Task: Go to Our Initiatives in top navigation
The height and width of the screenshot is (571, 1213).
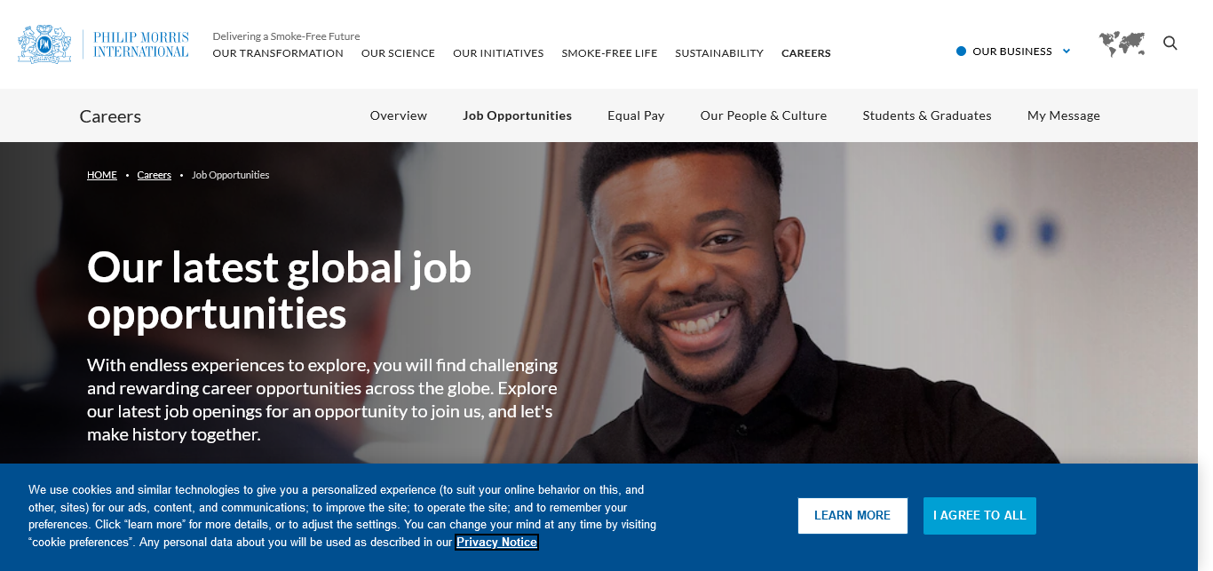Action: [498, 53]
